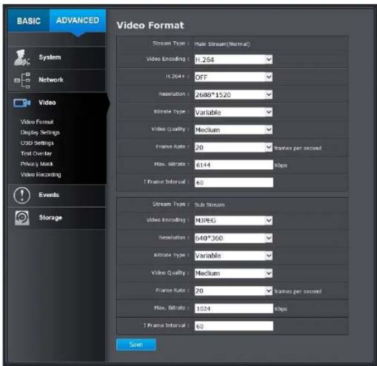Click Max. Bitrate field showing 1024
This screenshot has height=366, width=377.
(x=234, y=309)
